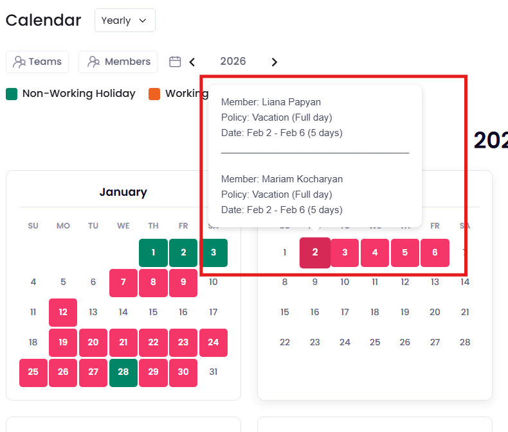Image resolution: width=508 pixels, height=432 pixels.
Task: Click the Members filter button
Action: click(118, 62)
